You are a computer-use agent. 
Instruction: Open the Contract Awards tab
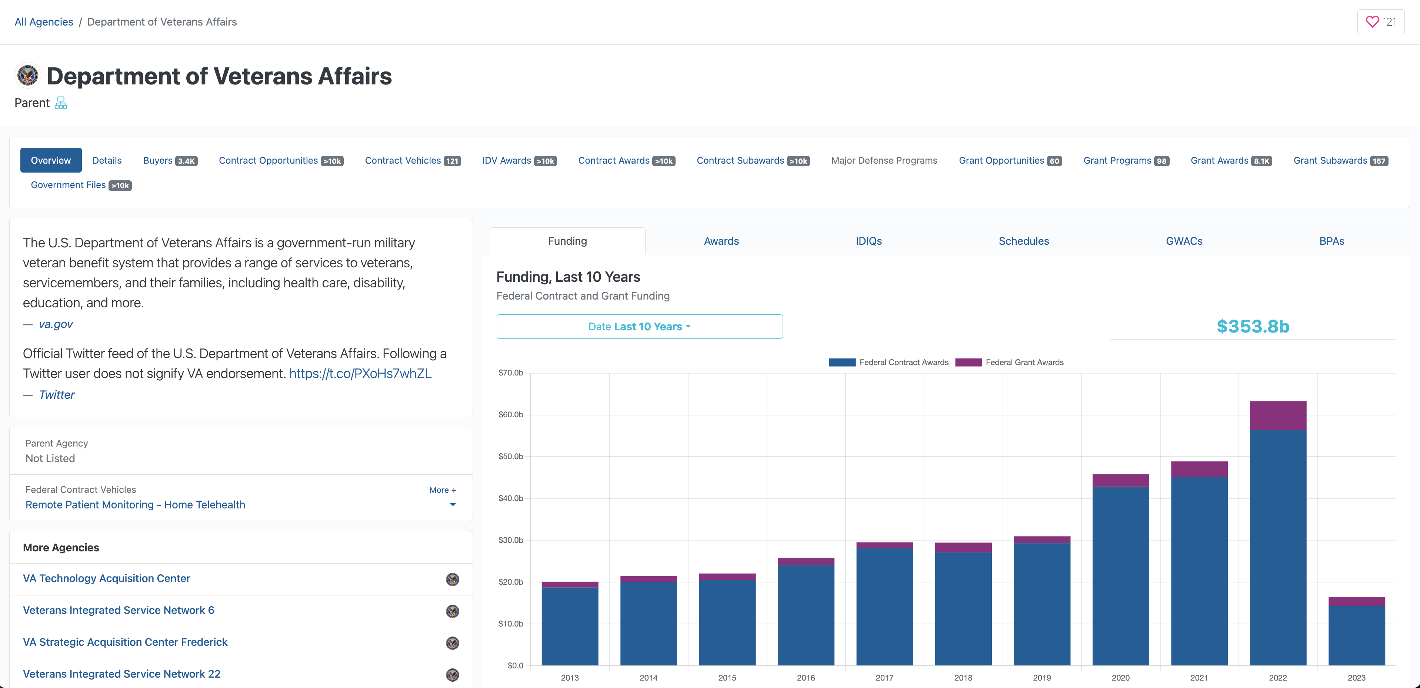[x=627, y=160]
